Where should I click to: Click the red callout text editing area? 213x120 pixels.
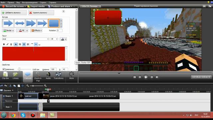coord(34,54)
